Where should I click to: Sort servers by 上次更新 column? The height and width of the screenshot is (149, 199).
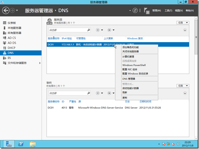[108, 38]
